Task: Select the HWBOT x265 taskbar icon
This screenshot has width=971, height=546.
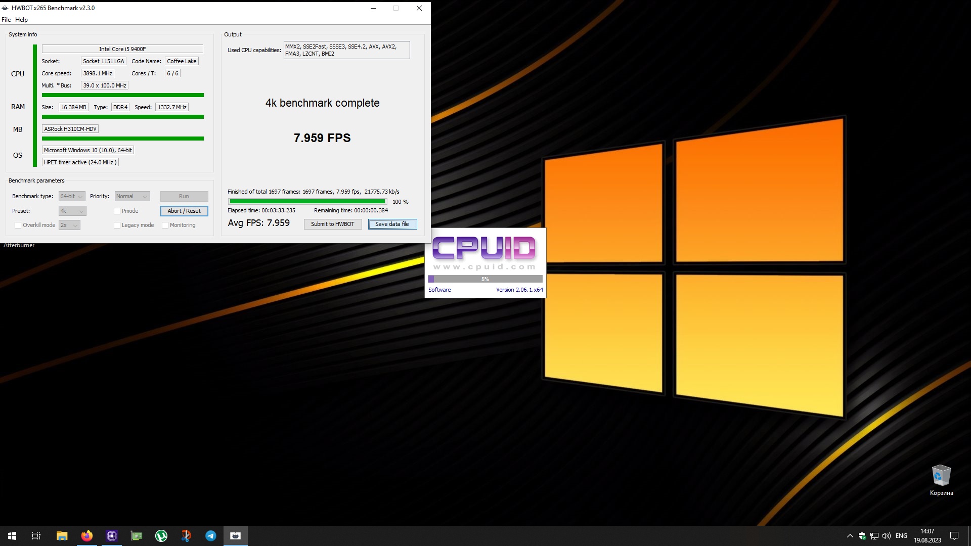Action: (236, 536)
